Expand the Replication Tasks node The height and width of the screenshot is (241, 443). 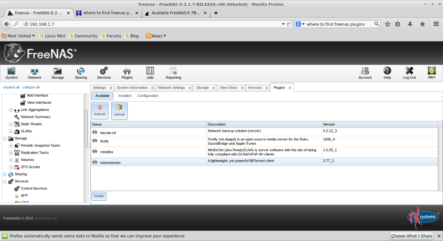click(x=11, y=153)
